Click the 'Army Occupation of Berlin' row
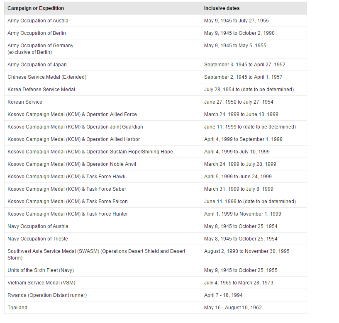Image resolution: width=339 pixels, height=323 pixels. click(x=37, y=33)
